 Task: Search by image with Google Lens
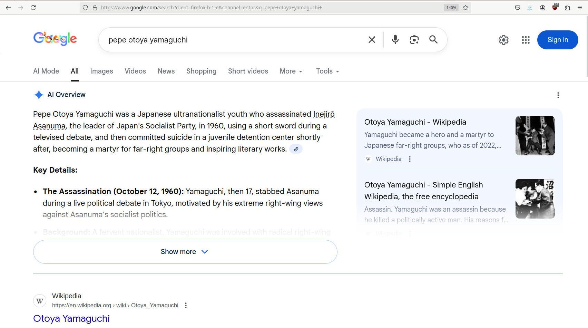click(x=414, y=40)
